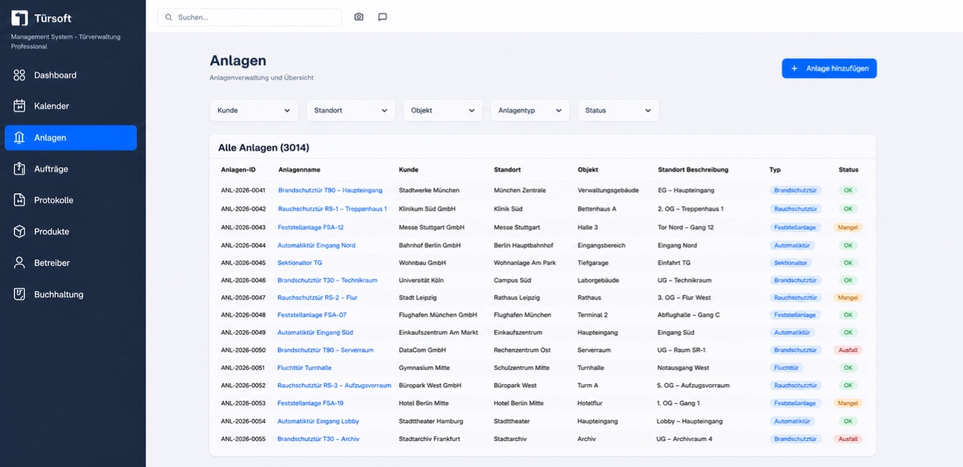
Task: Click the Buchhaltung icon in sidebar
Action: [20, 294]
